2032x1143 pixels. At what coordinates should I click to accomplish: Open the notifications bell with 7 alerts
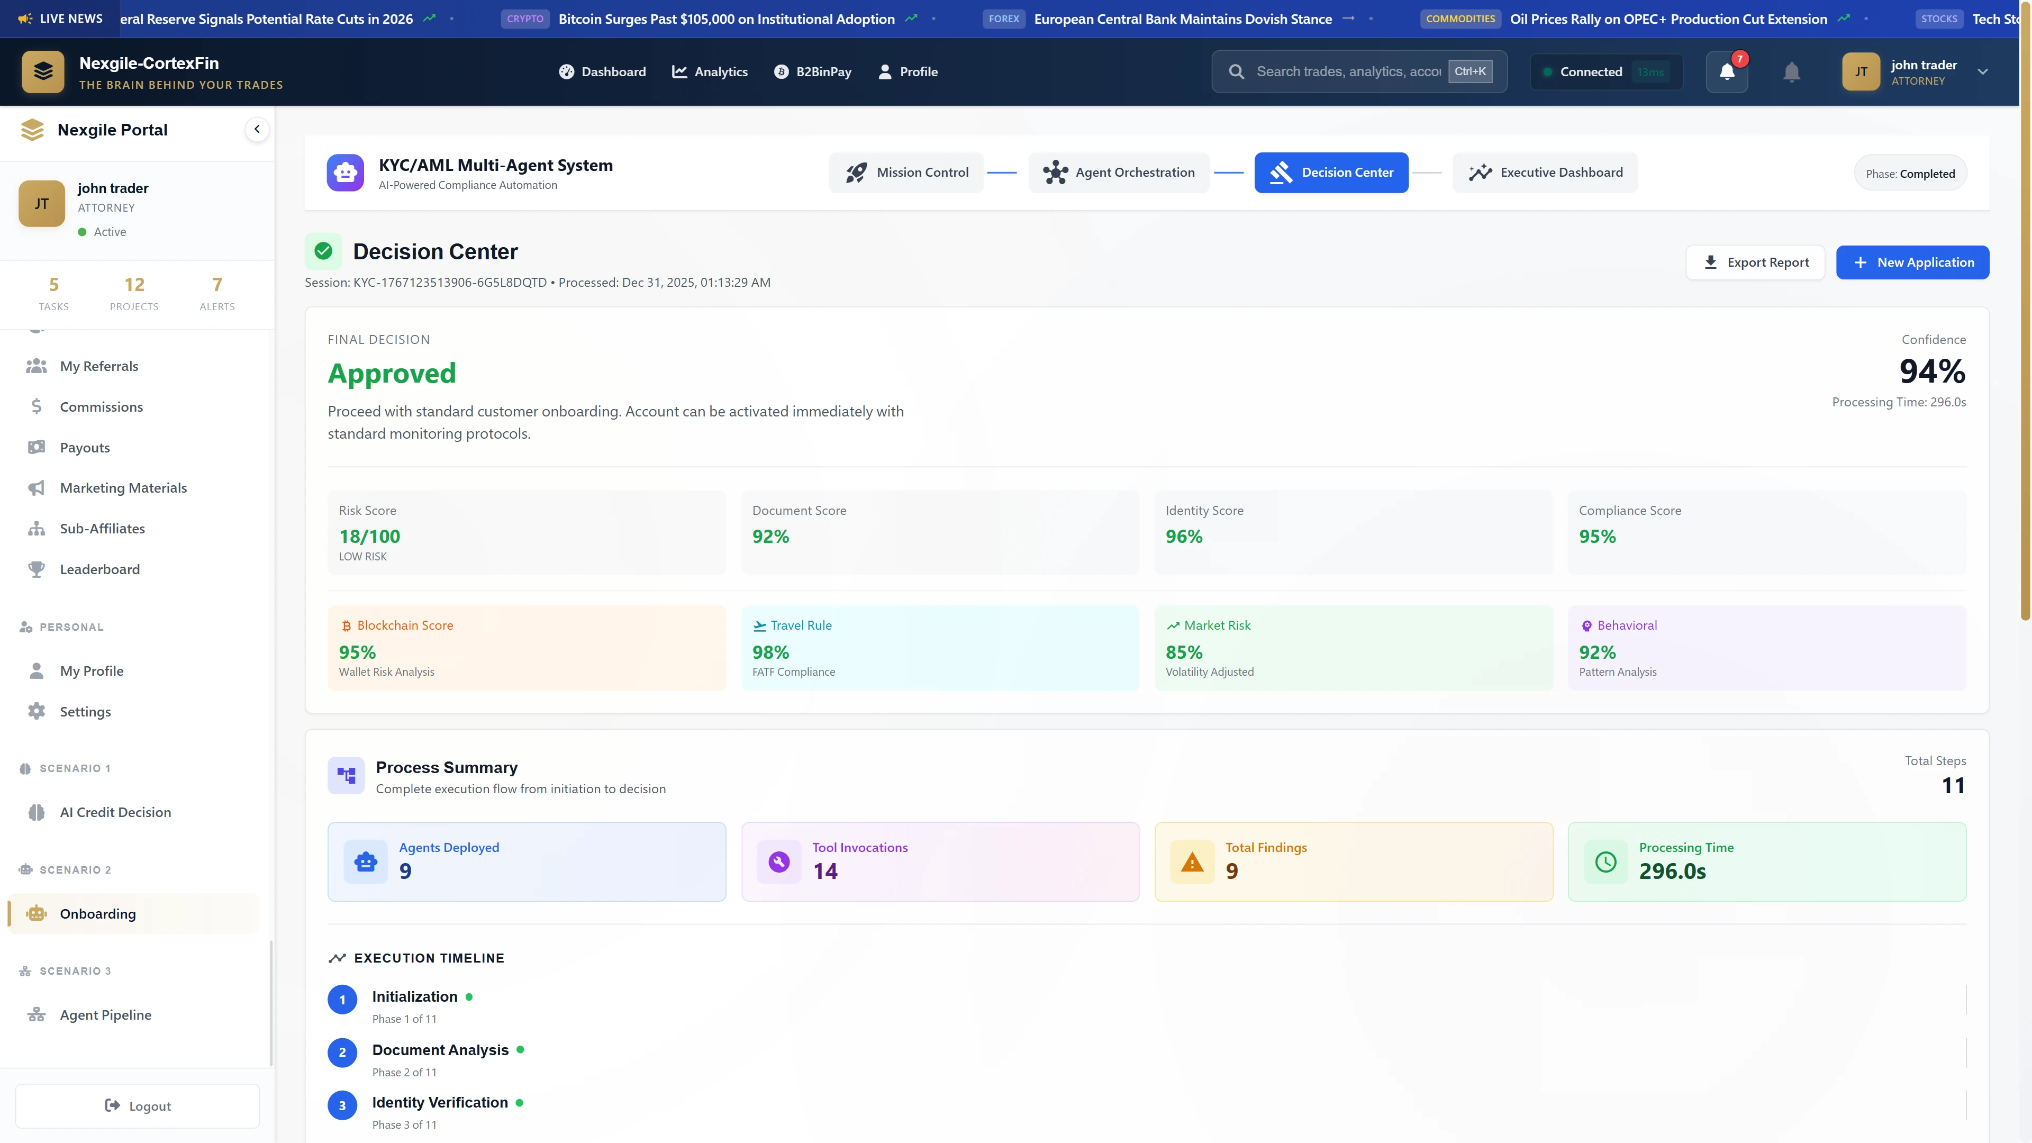pos(1727,72)
